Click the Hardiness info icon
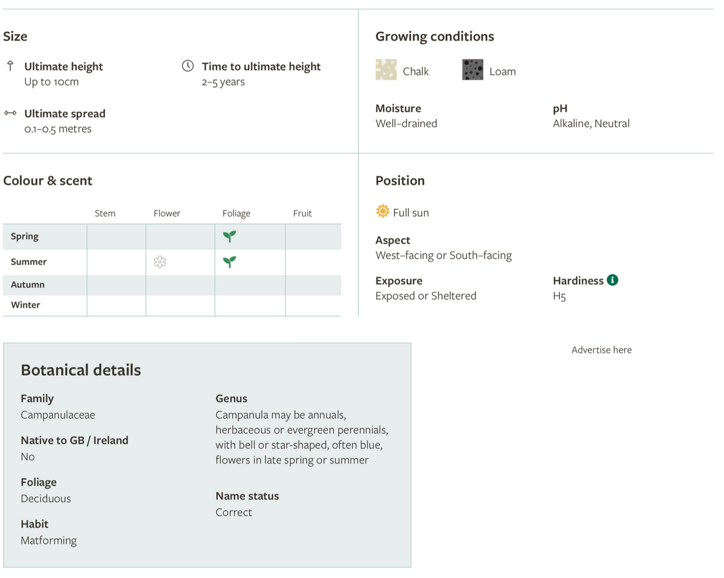Screen dimensions: 724x578 (612, 280)
